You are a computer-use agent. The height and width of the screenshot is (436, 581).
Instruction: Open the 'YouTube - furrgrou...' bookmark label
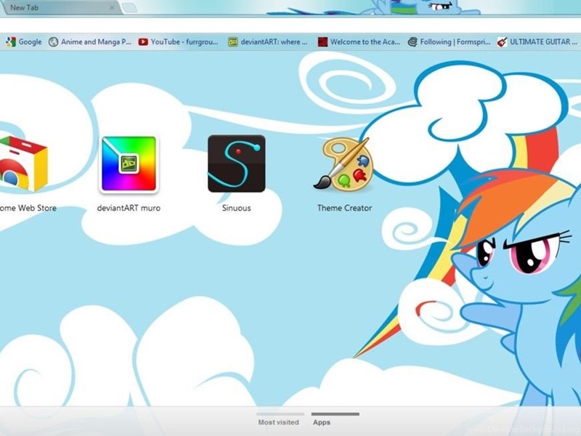(x=184, y=42)
